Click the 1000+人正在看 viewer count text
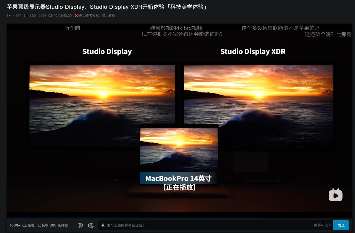The height and width of the screenshot is (233, 355). pos(22,225)
